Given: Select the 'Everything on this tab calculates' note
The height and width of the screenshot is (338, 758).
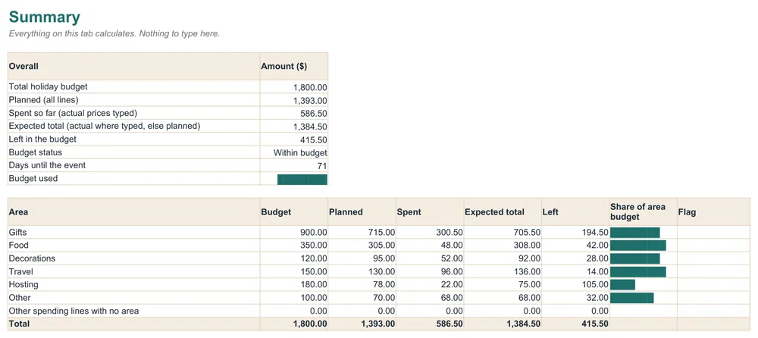Looking at the screenshot, I should coord(114,34).
